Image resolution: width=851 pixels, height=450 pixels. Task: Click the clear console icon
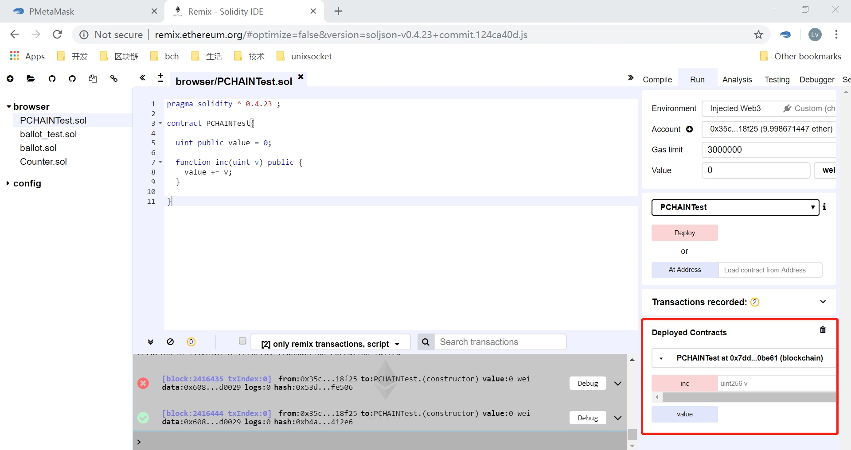(x=170, y=342)
